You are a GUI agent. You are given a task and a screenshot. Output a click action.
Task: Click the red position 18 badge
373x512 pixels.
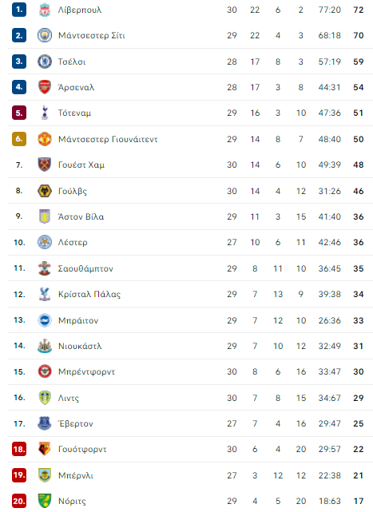tap(19, 449)
